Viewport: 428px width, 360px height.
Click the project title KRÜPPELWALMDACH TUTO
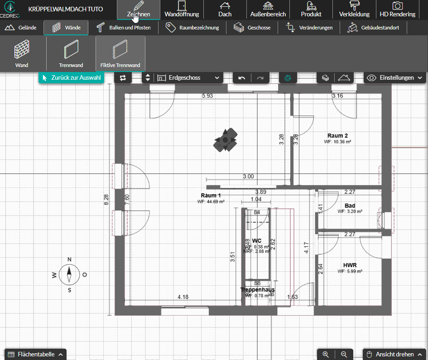[66, 9]
